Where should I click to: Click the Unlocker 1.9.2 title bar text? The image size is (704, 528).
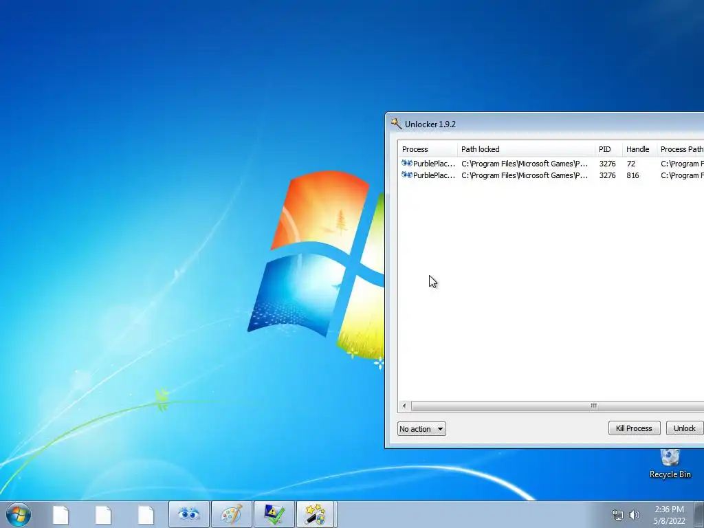pyautogui.click(x=430, y=124)
